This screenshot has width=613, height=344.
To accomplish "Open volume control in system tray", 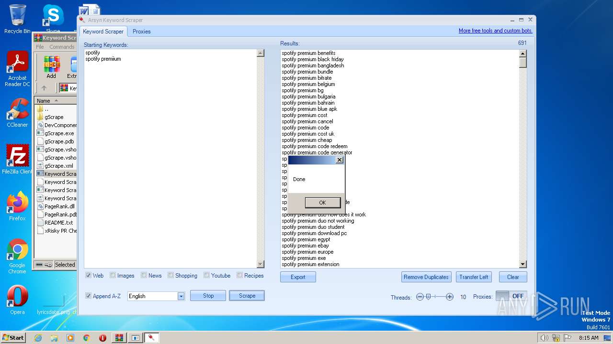I will [x=544, y=338].
